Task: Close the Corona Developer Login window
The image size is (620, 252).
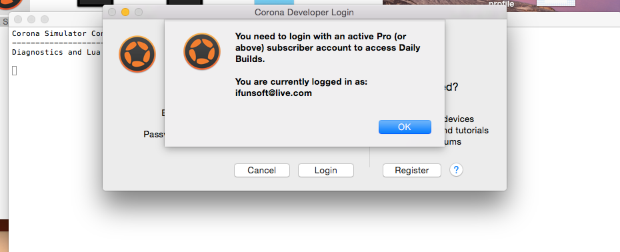Action: point(112,12)
